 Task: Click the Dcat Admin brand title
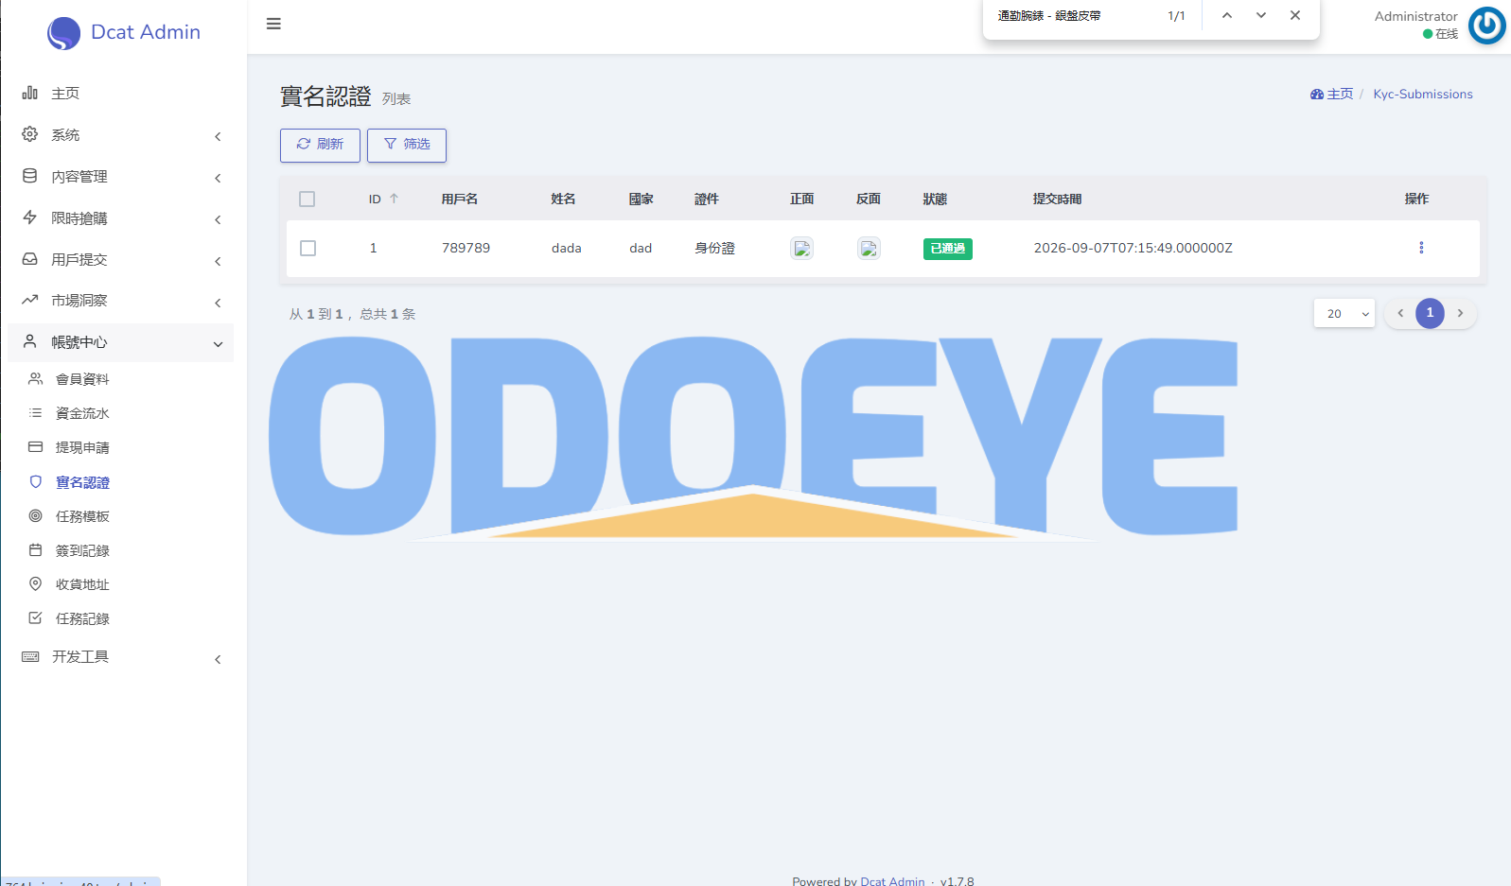146,32
